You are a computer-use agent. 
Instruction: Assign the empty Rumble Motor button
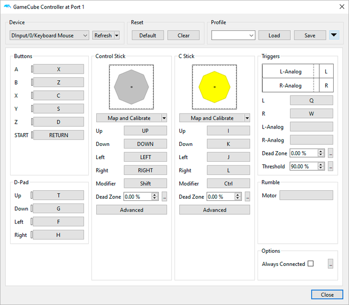306,196
